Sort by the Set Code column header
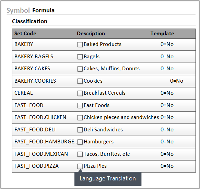Image resolution: width=200 pixels, height=189 pixels. pos(25,34)
